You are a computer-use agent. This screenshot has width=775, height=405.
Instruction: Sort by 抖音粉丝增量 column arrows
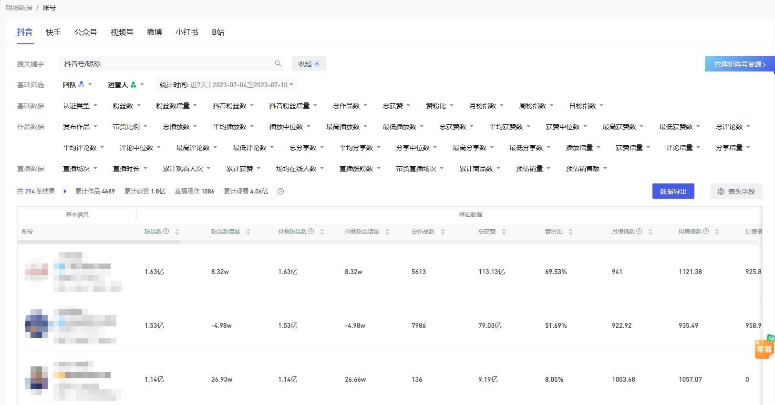[x=387, y=232]
